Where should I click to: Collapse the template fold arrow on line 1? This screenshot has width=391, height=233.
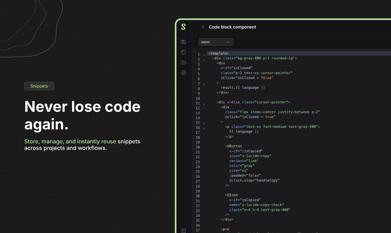[204, 55]
